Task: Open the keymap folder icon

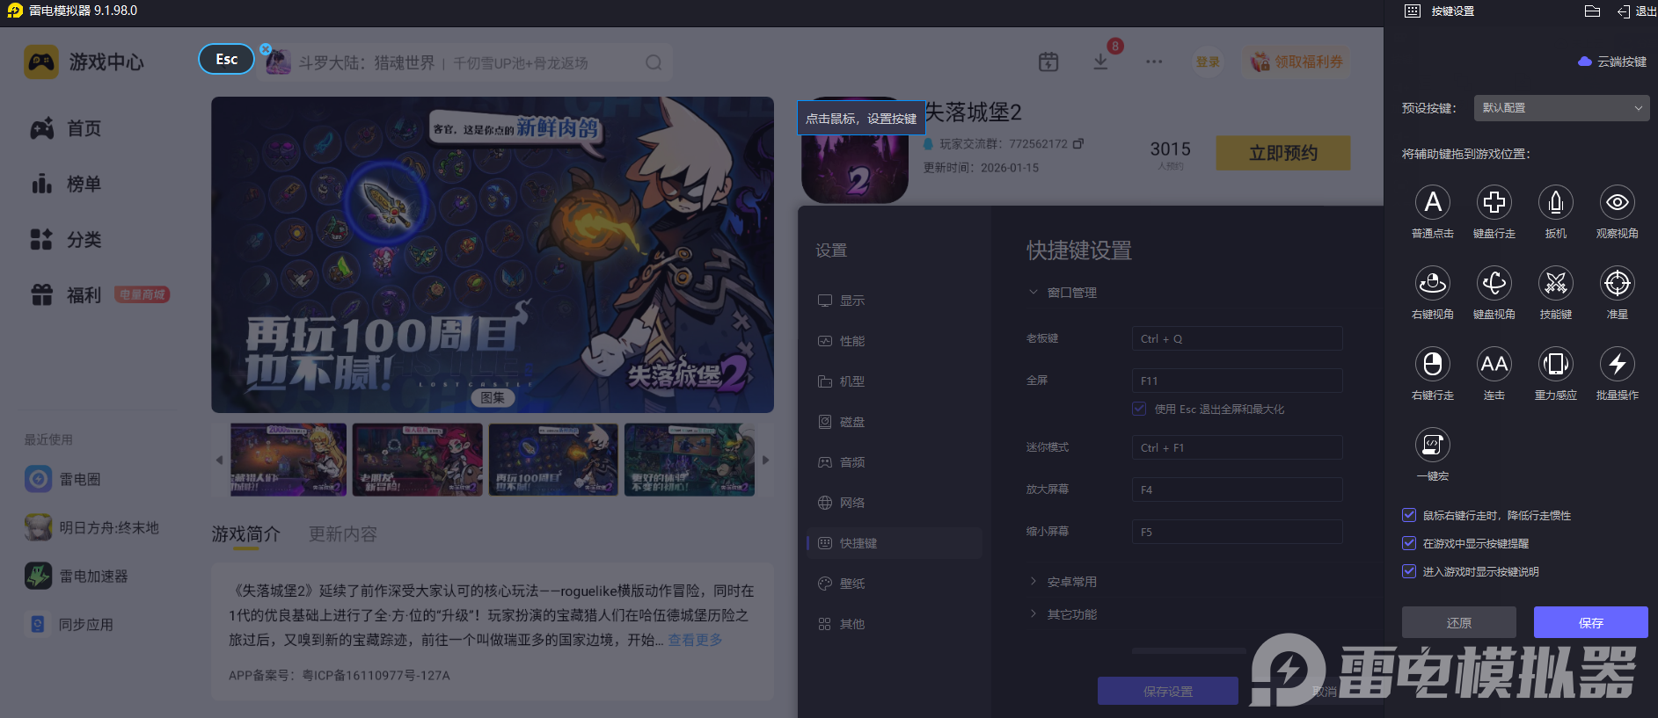Action: coord(1592,11)
